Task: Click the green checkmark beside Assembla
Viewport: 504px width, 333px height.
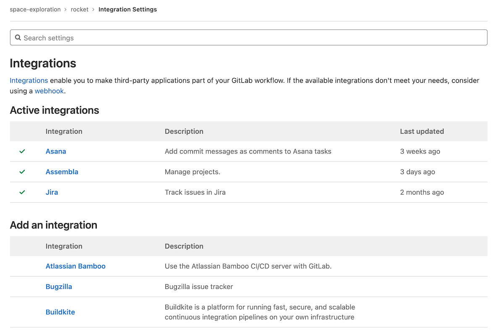Action: [22, 172]
